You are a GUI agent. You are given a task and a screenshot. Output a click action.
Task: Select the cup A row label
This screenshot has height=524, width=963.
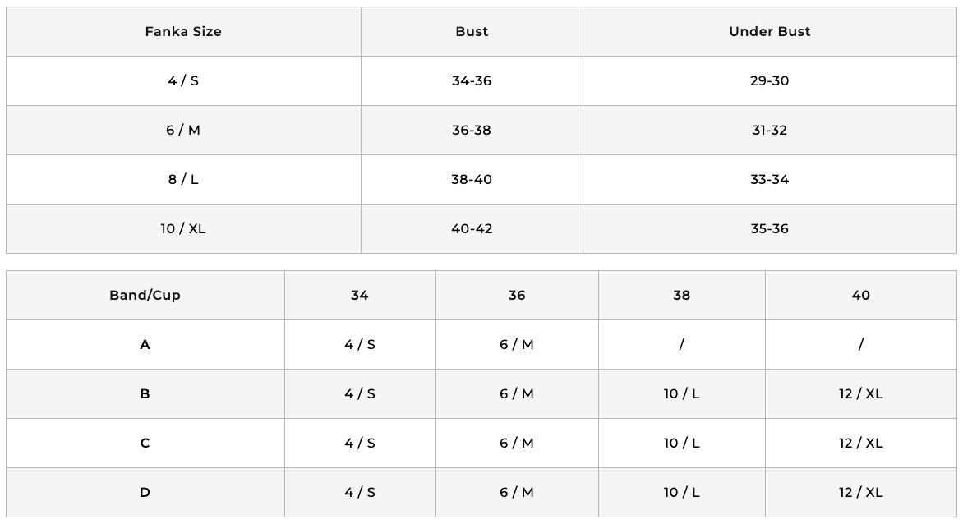tap(145, 345)
